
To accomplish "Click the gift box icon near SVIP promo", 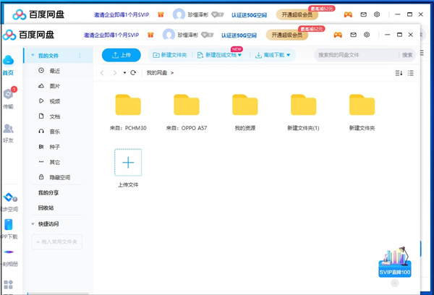I will [395, 259].
